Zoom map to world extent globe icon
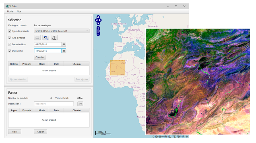Screen dimensions: 256x143 click(x=98, y=31)
